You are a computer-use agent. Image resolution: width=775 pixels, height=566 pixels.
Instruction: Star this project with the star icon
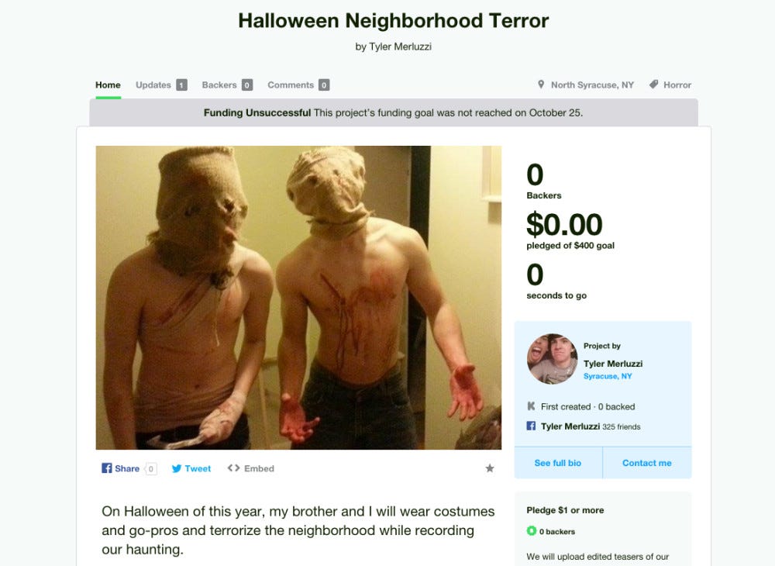(x=489, y=468)
